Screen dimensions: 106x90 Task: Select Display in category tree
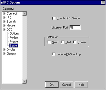coord(11,49)
